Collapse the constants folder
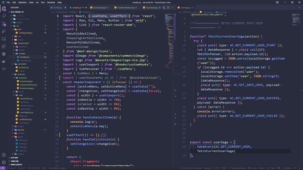303x170 pixels. click(x=22, y=64)
